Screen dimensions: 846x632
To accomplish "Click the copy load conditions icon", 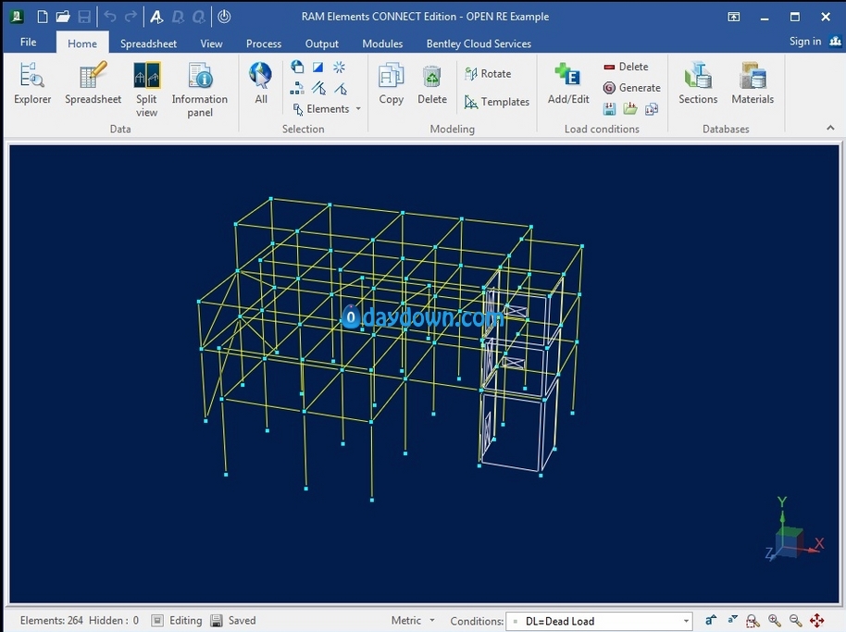I will pyautogui.click(x=652, y=109).
